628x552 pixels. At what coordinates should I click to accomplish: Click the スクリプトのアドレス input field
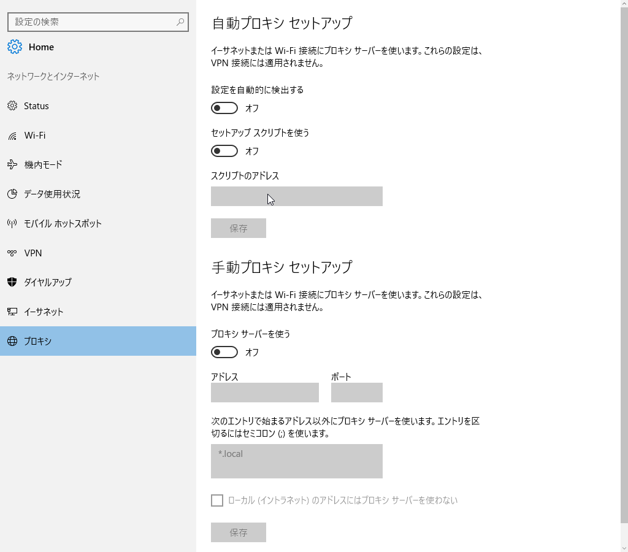297,196
